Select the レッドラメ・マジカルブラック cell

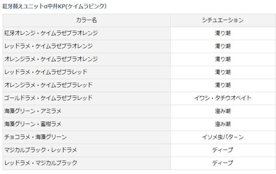pyautogui.click(x=41, y=163)
